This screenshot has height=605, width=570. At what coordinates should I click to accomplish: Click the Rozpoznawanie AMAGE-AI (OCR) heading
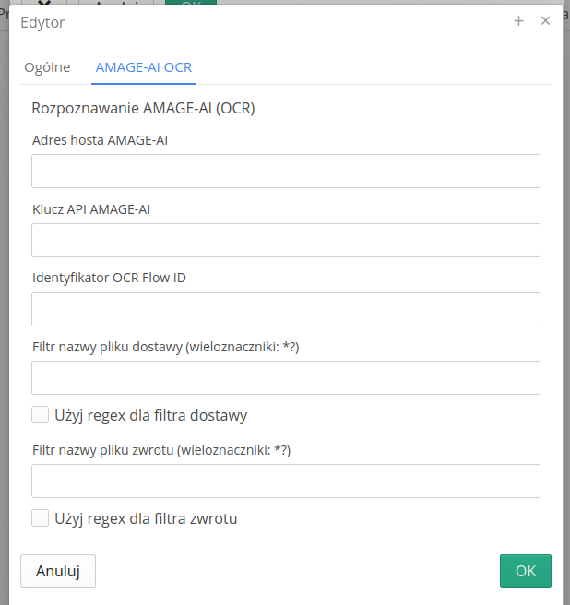tap(143, 108)
